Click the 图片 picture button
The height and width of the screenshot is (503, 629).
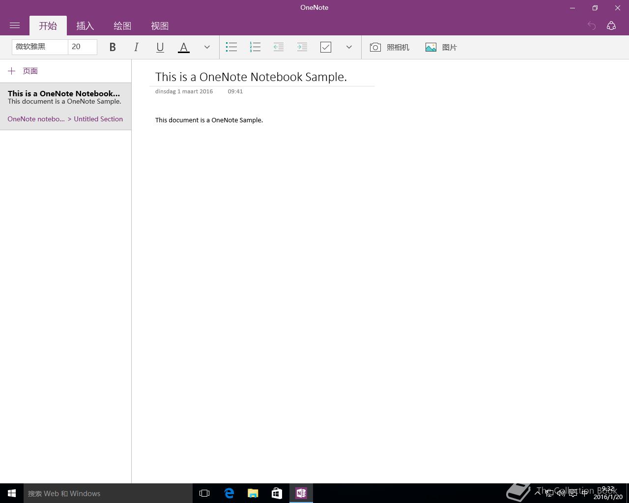(441, 47)
